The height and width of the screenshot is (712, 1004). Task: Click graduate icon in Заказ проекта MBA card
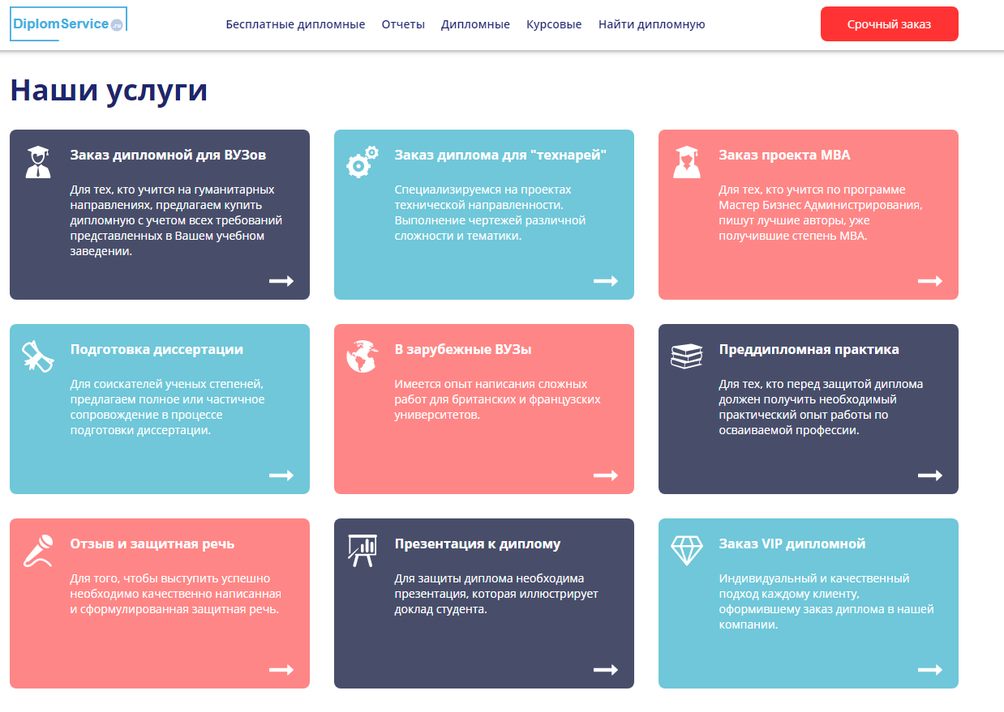686,162
